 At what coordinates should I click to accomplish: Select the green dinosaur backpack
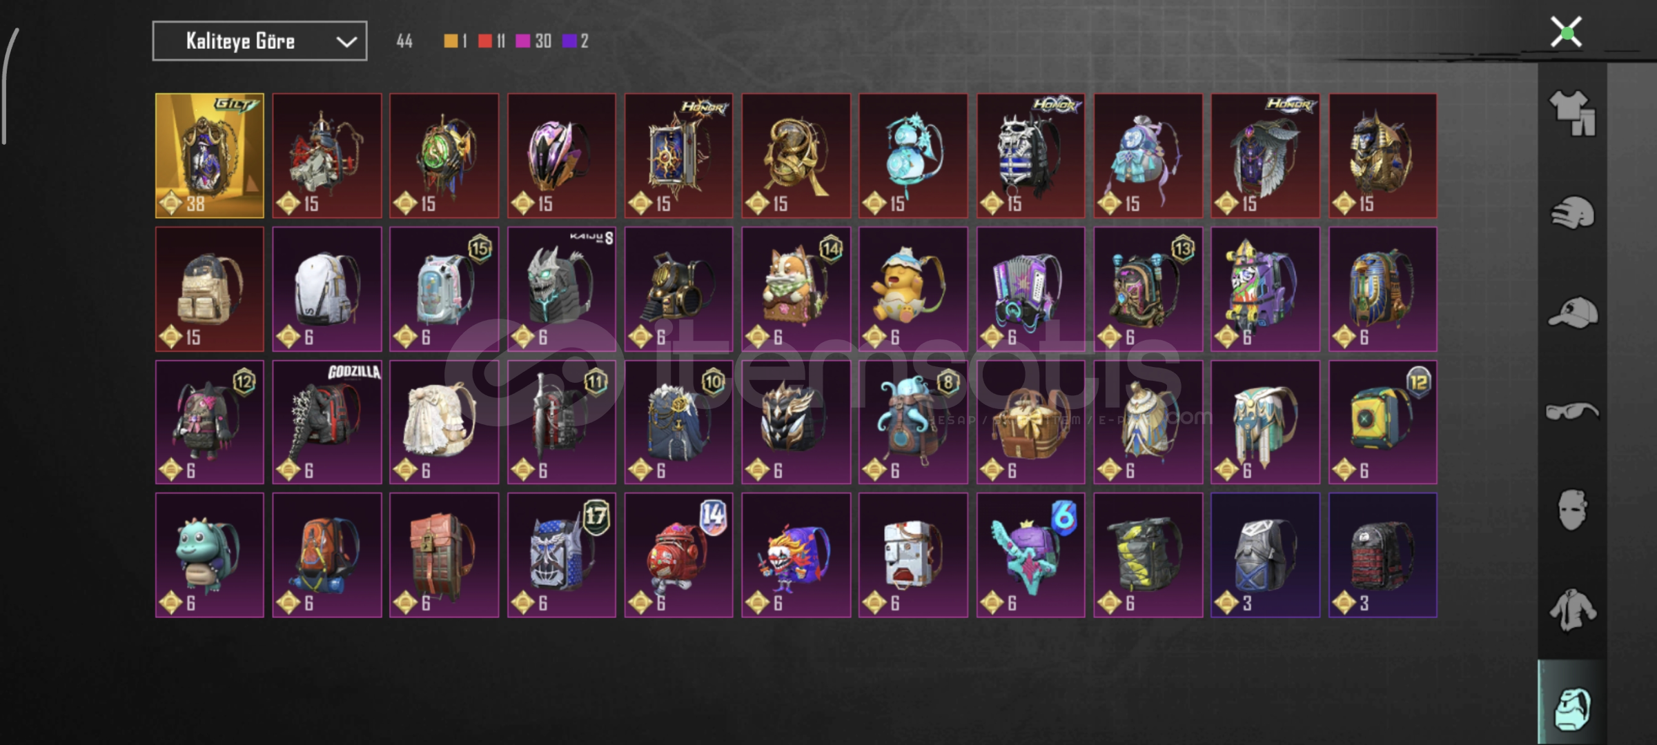coord(210,555)
